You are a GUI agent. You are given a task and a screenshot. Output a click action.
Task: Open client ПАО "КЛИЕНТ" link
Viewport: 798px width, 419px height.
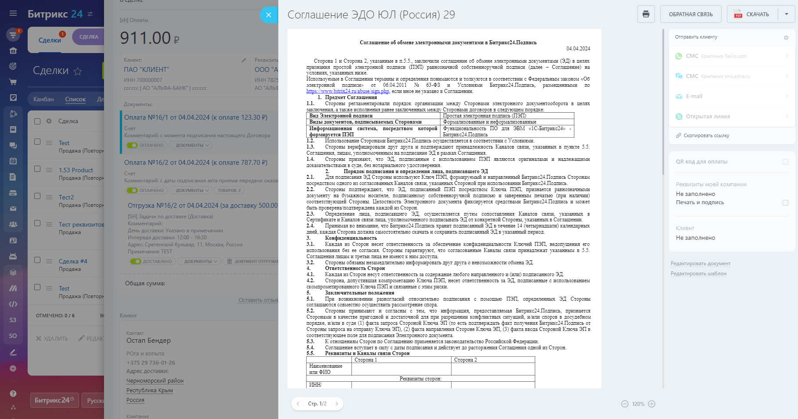(146, 69)
